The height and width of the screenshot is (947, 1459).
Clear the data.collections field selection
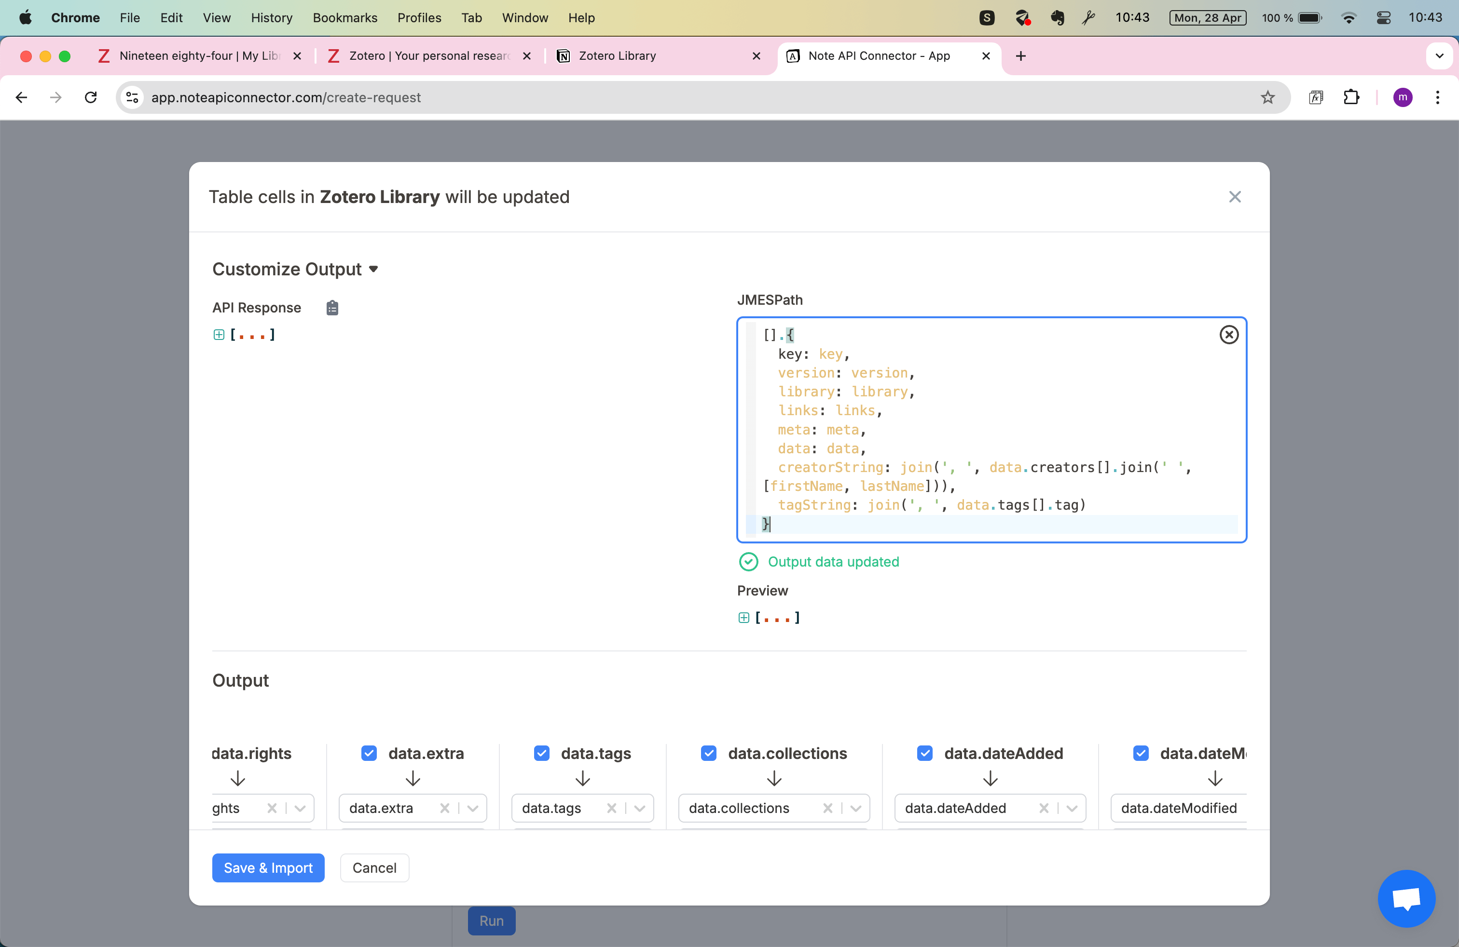[827, 808]
